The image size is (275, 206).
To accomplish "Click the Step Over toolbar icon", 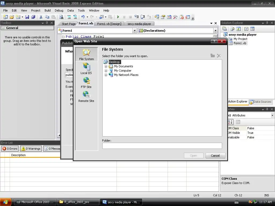I will (x=143, y=17).
